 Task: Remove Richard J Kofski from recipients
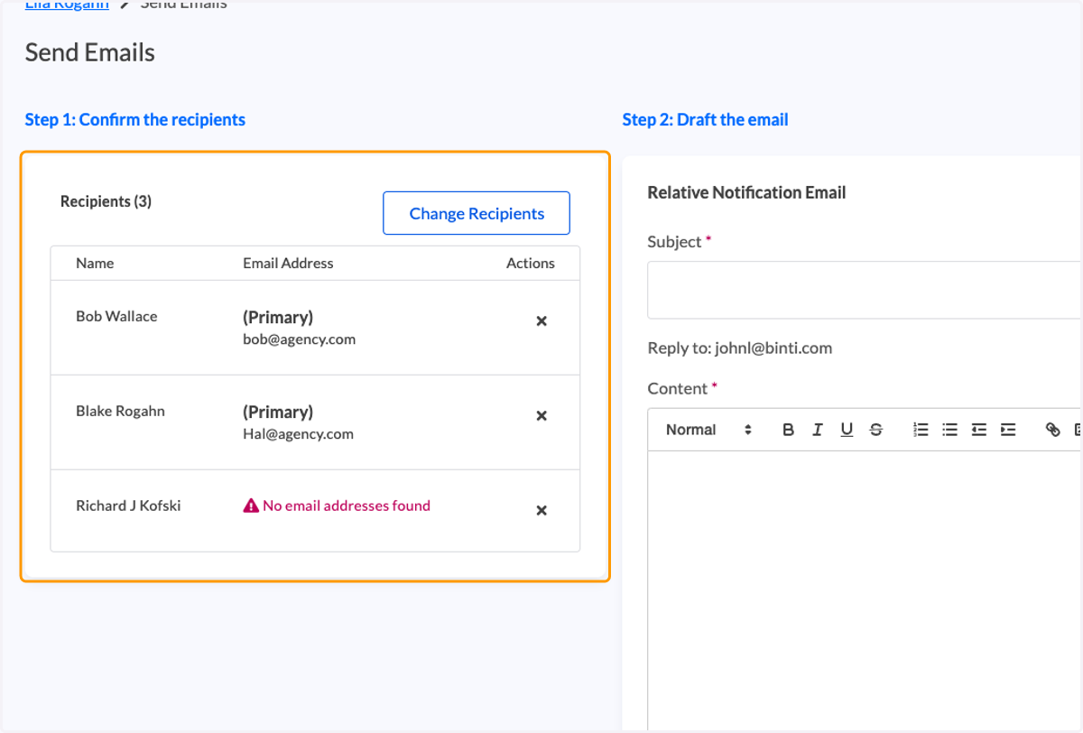pyautogui.click(x=541, y=511)
